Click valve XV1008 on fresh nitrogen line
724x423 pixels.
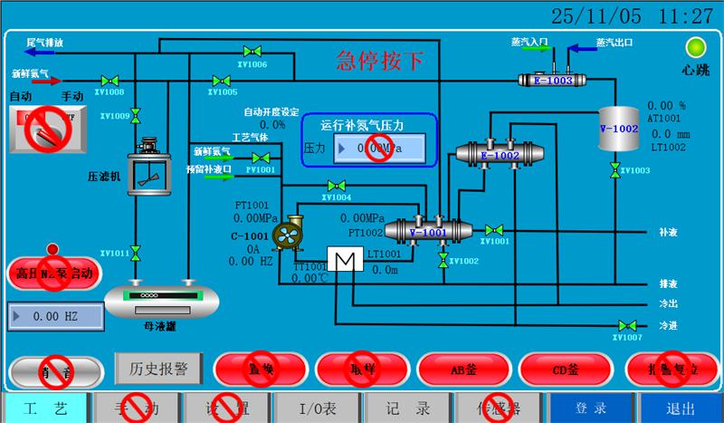click(112, 81)
